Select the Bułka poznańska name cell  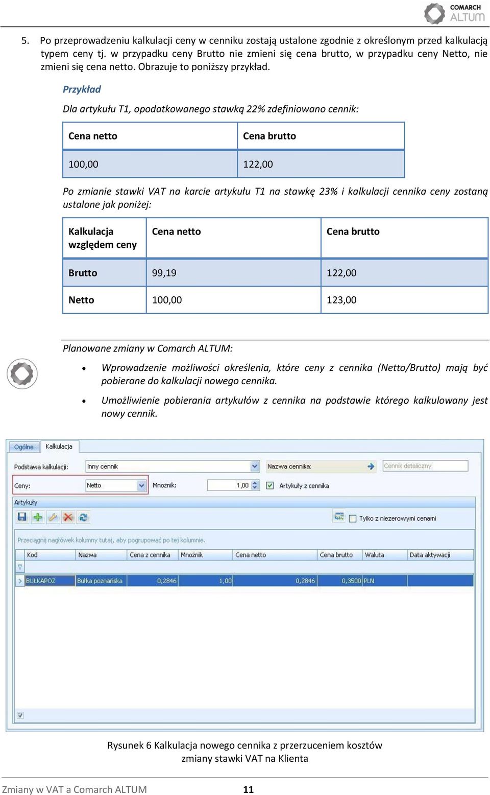pyautogui.click(x=102, y=581)
